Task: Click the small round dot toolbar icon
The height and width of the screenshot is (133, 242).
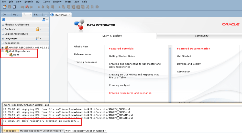Action: pos(39,7)
